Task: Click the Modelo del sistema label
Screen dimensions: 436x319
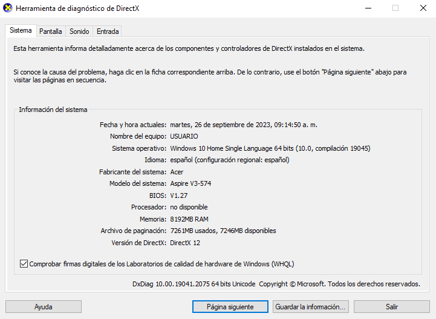Action: 138,183
